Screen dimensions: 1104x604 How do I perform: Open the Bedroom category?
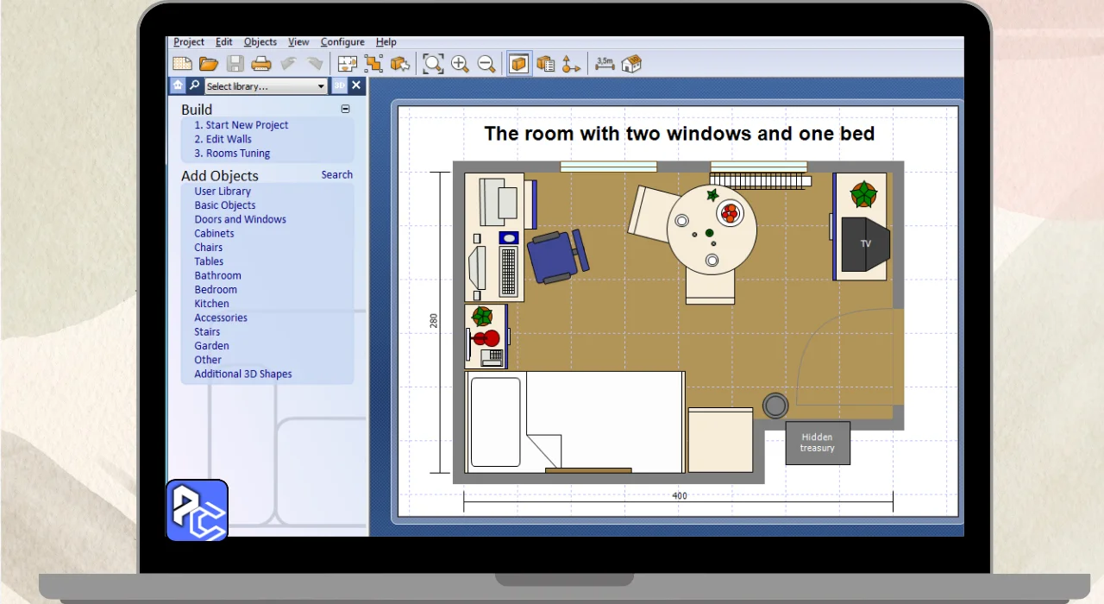point(216,290)
